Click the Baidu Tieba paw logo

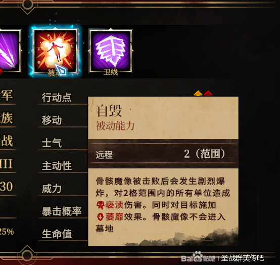point(198,257)
